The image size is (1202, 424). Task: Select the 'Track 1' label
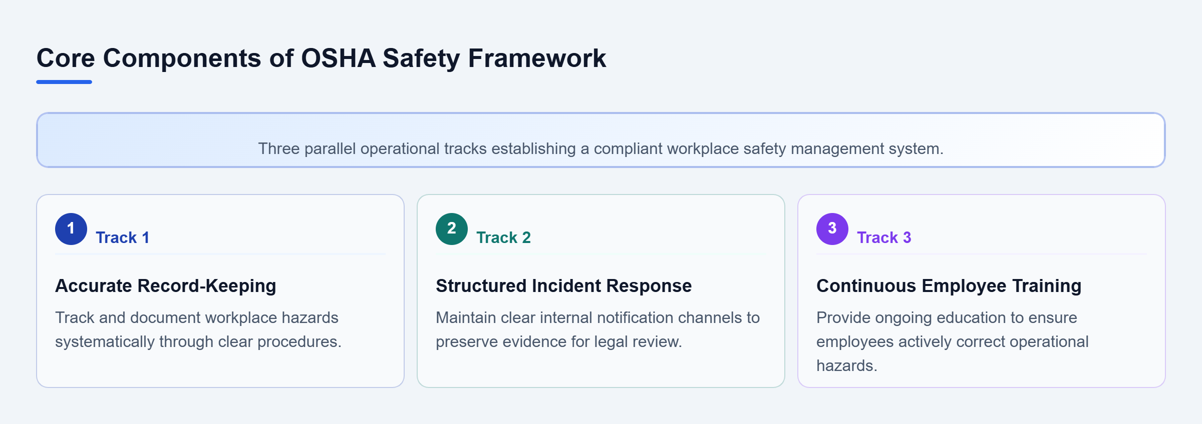point(123,237)
